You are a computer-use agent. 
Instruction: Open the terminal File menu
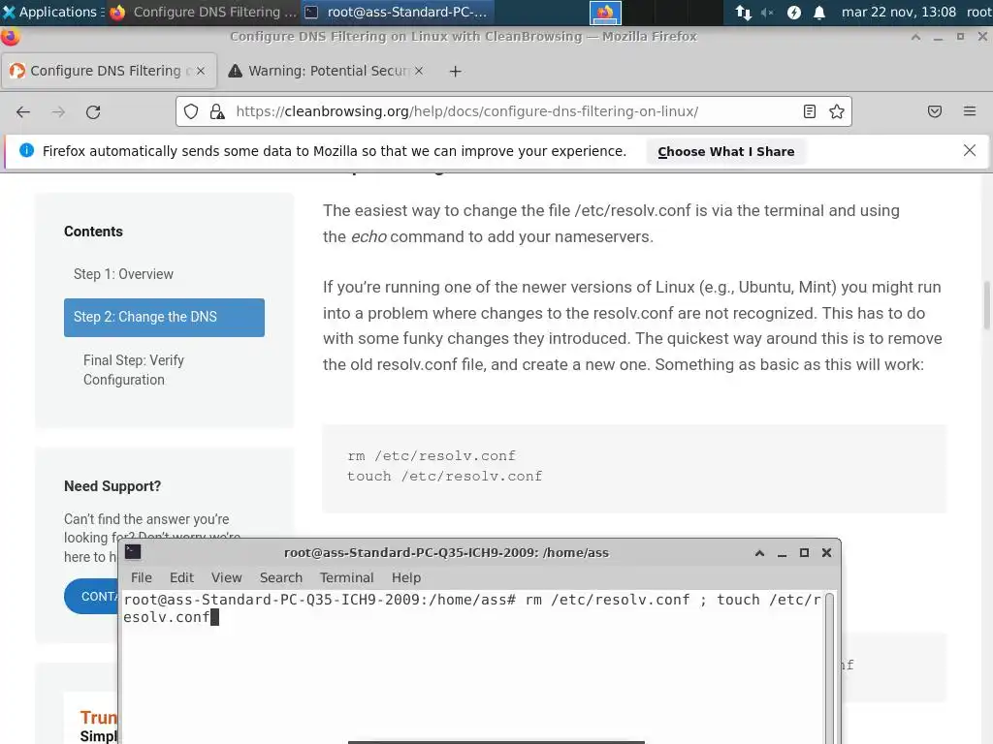[142, 577]
